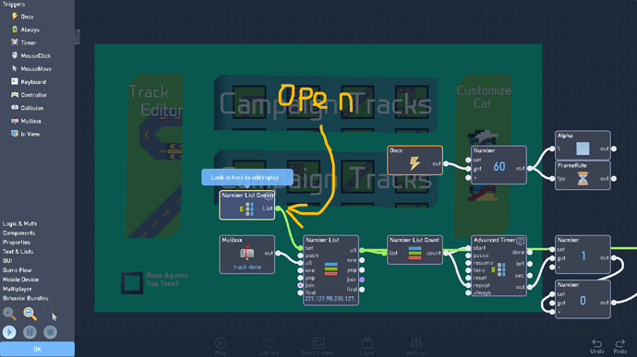Click the Redo button
The image size is (637, 357).
pyautogui.click(x=620, y=347)
